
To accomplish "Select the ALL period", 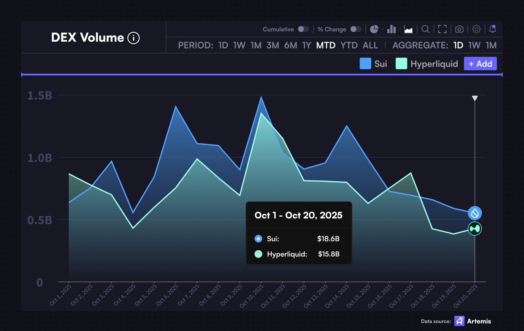I will pos(370,45).
